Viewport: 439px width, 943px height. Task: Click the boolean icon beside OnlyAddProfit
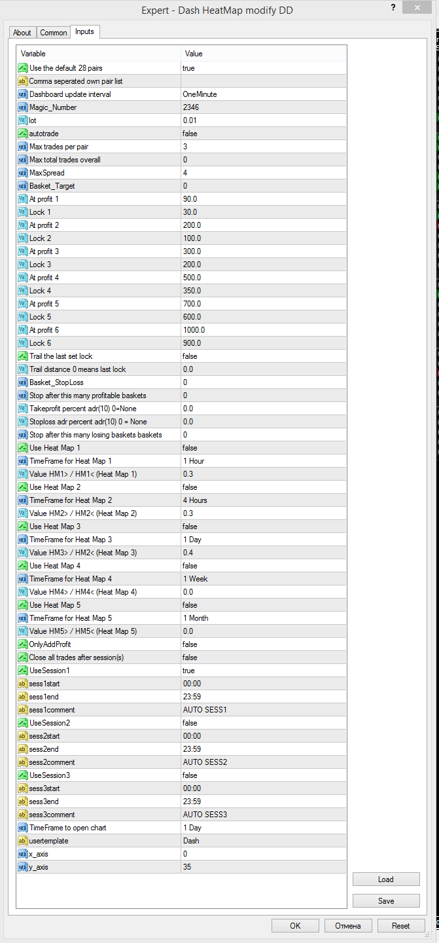[x=23, y=644]
